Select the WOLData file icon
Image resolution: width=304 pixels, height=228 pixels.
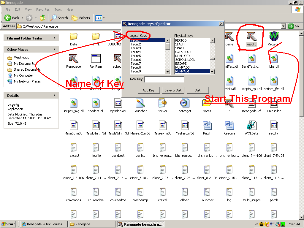[251, 125]
